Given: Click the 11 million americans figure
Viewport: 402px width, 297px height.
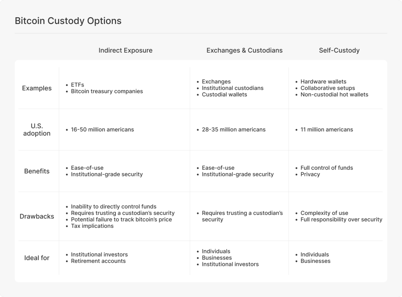Looking at the screenshot, I should coord(327,130).
